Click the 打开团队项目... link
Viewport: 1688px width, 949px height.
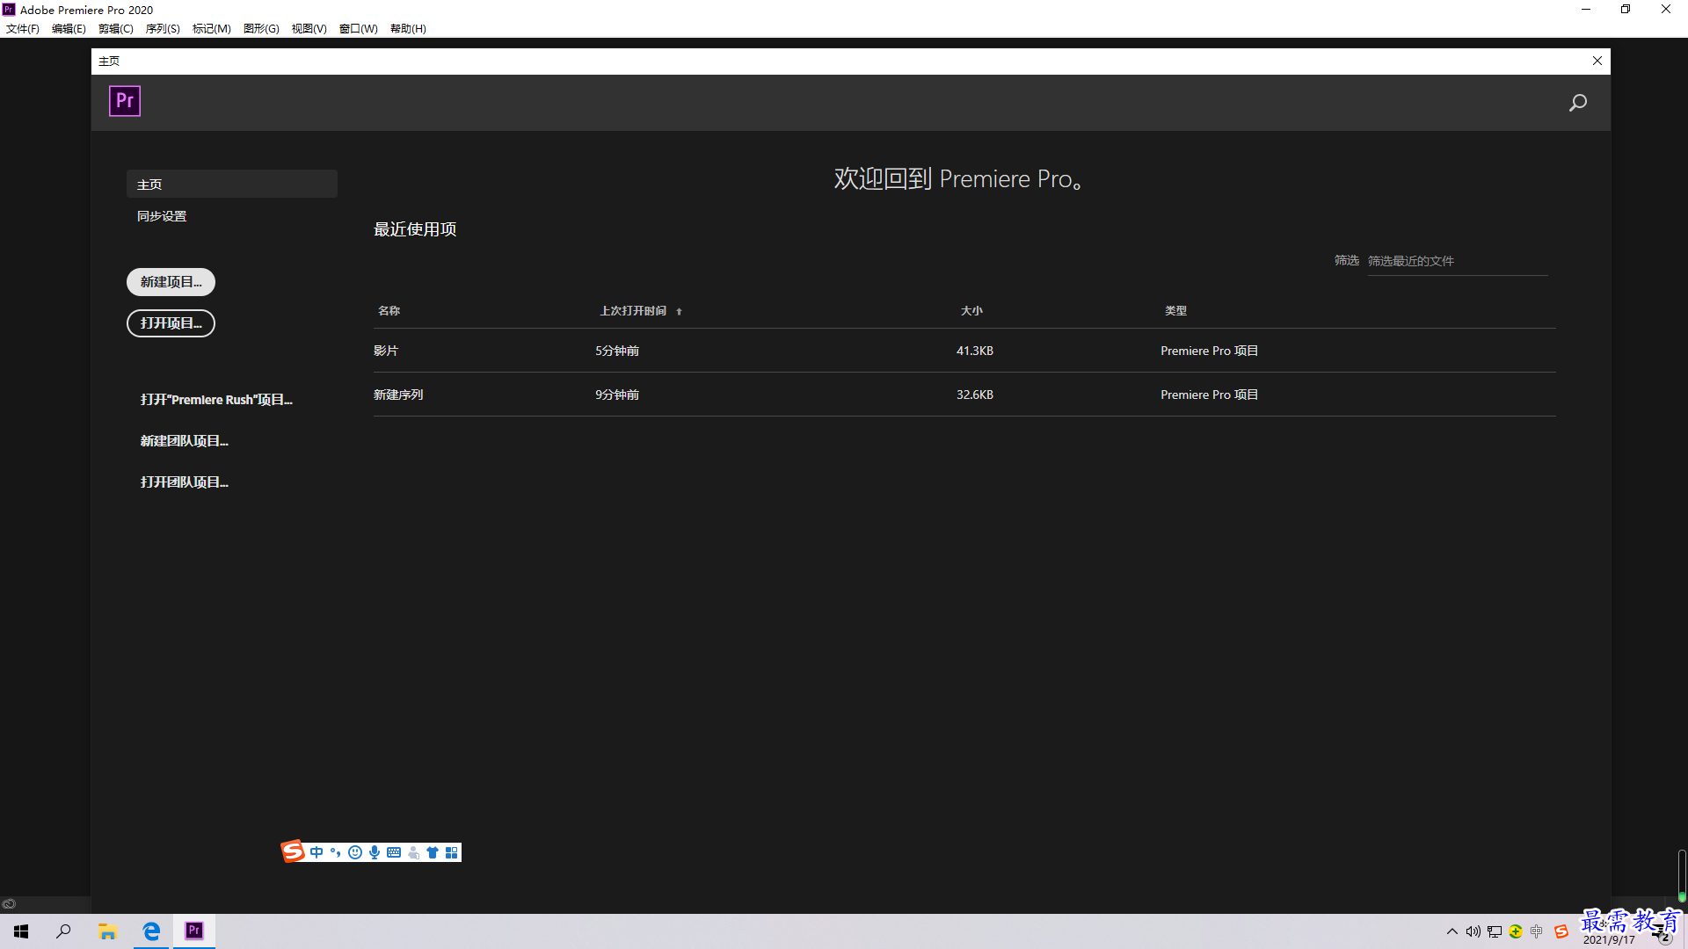185,482
